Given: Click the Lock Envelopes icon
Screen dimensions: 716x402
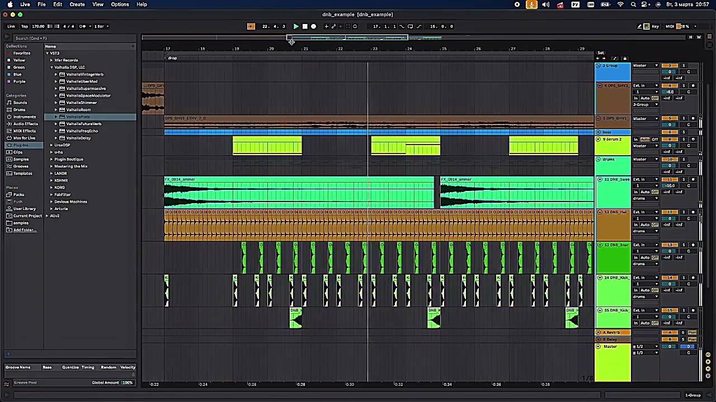Looking at the screenshot, I should [x=625, y=58].
